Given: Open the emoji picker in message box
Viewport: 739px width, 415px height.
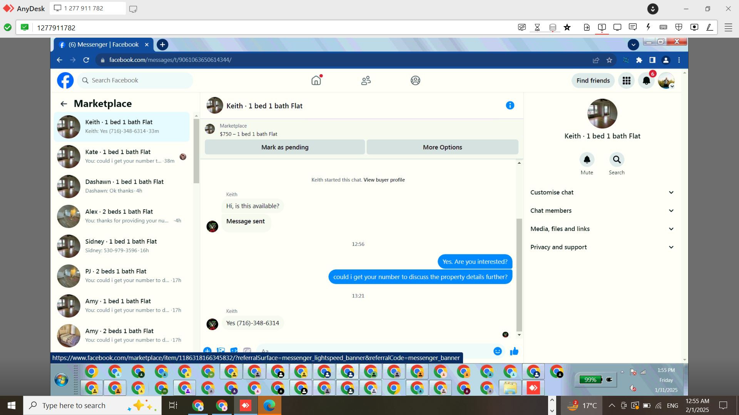Looking at the screenshot, I should (x=497, y=351).
